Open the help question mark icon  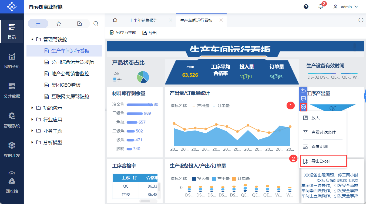(306, 7)
